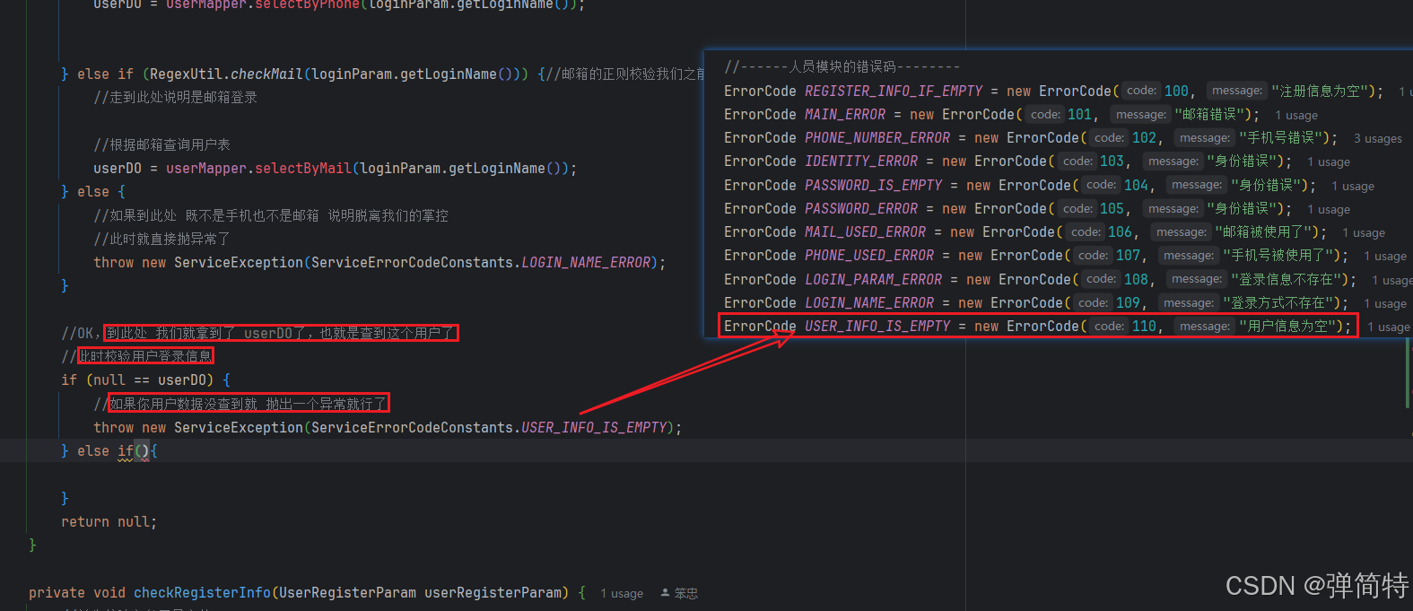Open the 1 usage hint beside checkRegisterInfo method
1413x611 pixels.
pyautogui.click(x=622, y=593)
